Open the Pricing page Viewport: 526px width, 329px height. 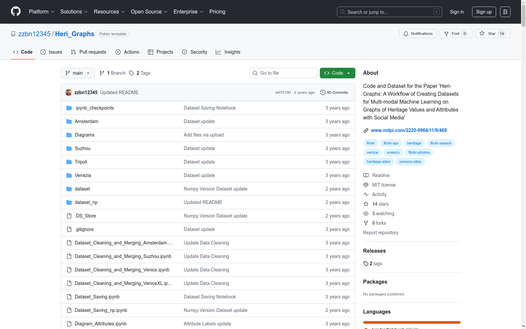tap(217, 12)
